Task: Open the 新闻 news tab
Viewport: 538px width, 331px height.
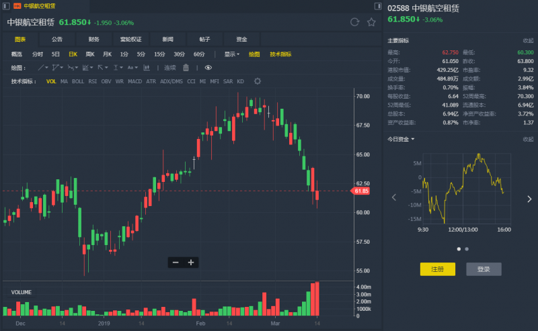Action: (x=167, y=39)
